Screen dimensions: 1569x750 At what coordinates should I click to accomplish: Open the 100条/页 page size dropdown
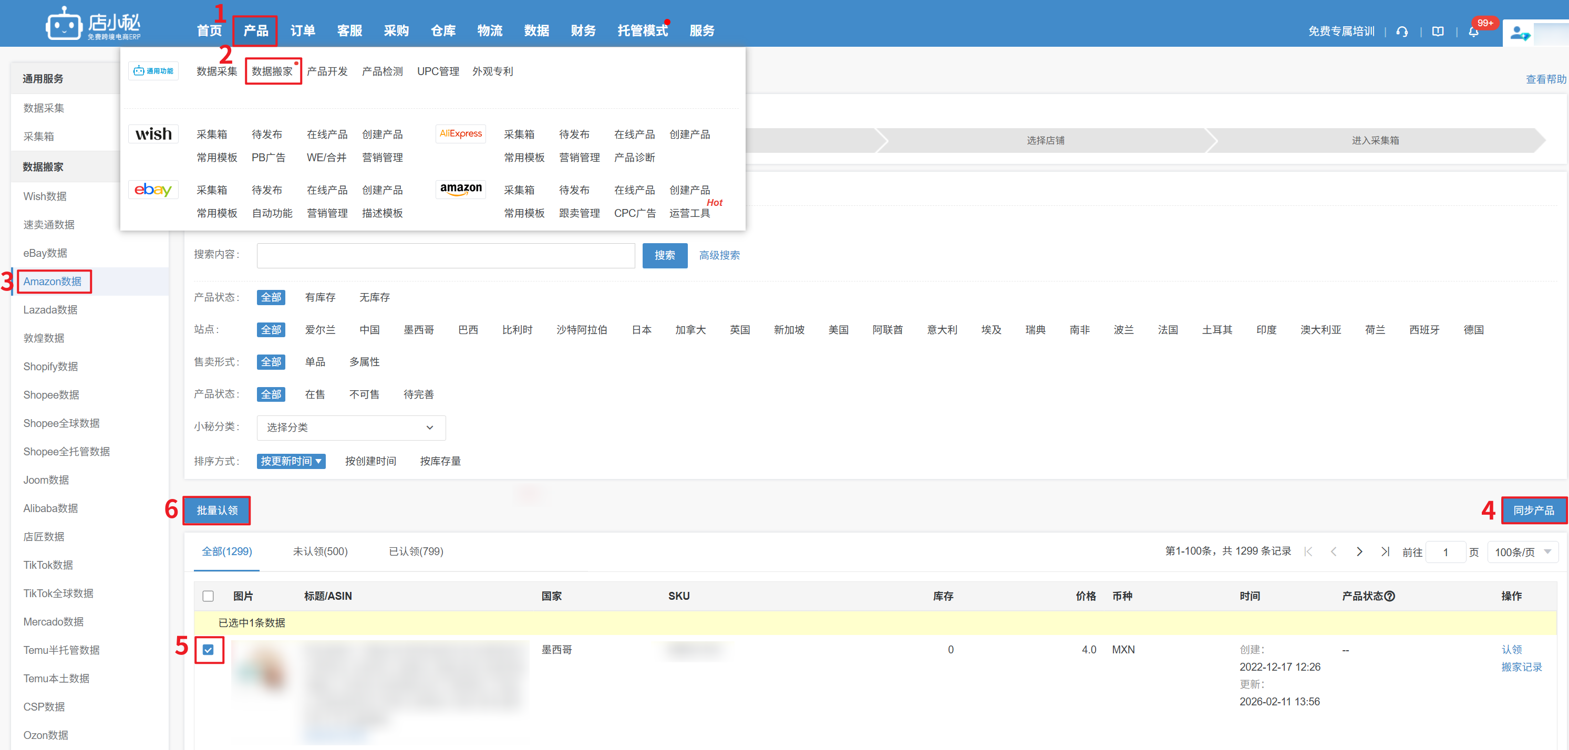(1522, 552)
